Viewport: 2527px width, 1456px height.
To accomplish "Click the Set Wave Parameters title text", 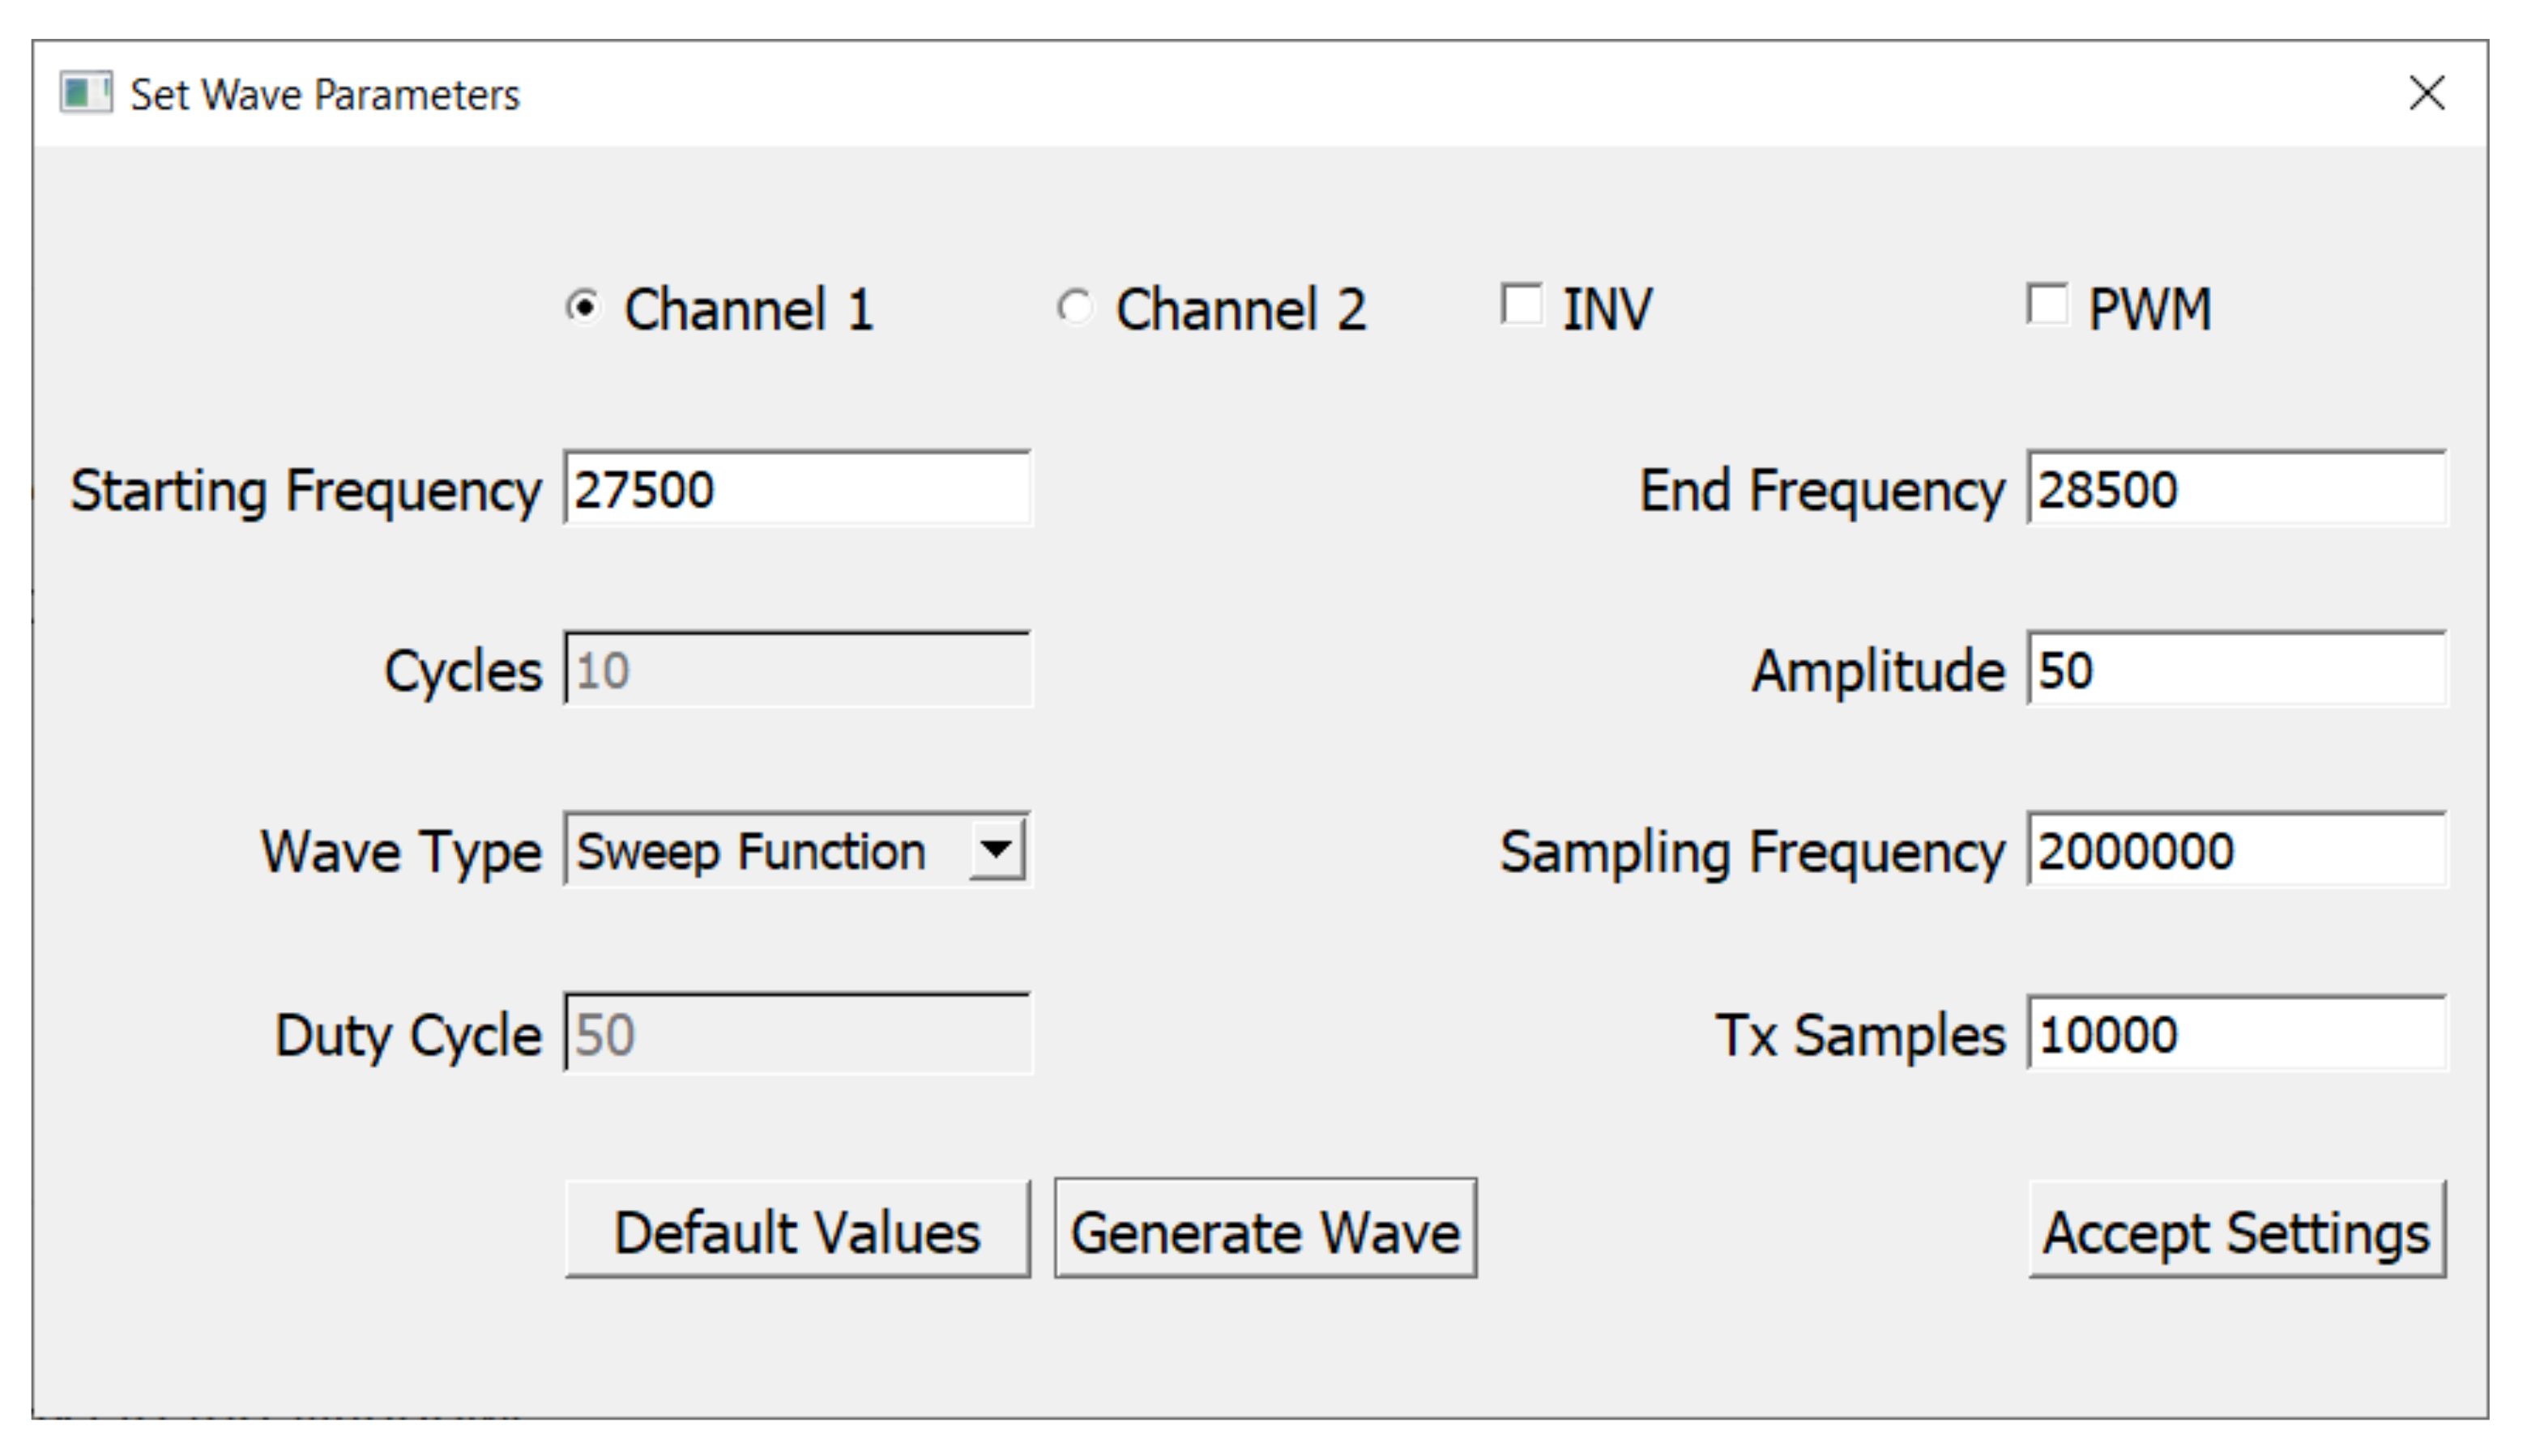I will click(x=325, y=95).
